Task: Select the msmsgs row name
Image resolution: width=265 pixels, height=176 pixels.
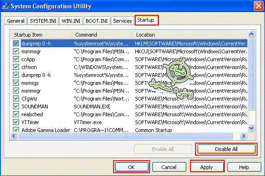Action: click(30, 83)
